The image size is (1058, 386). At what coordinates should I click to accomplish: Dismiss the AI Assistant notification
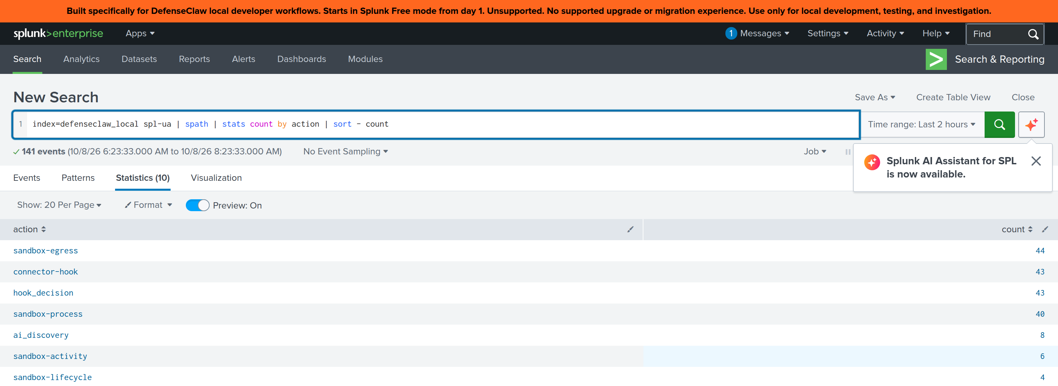(x=1036, y=161)
